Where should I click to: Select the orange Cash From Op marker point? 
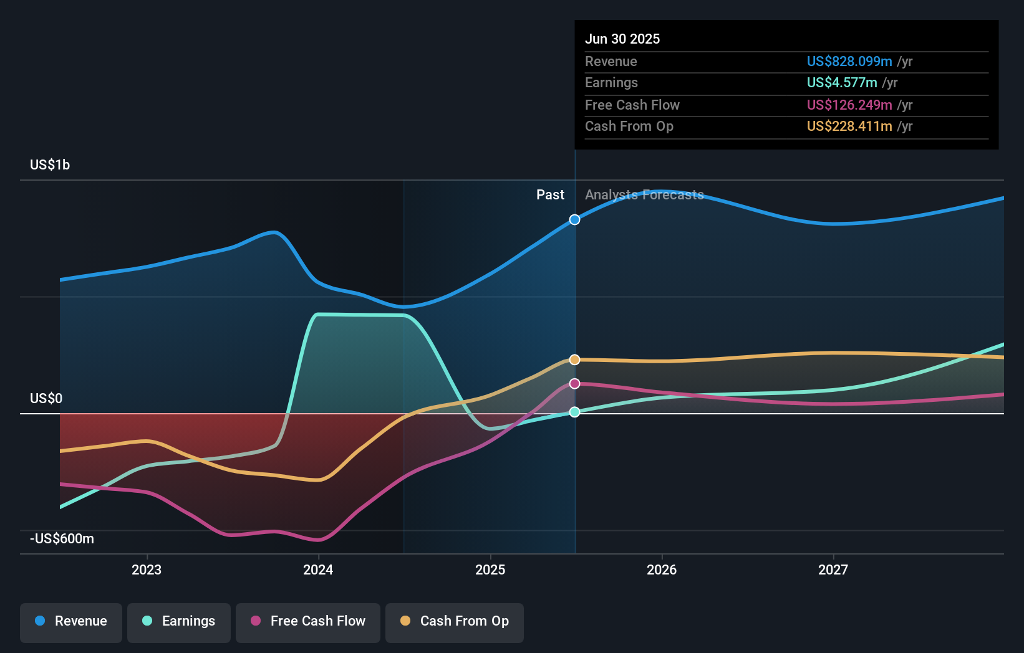tap(574, 359)
